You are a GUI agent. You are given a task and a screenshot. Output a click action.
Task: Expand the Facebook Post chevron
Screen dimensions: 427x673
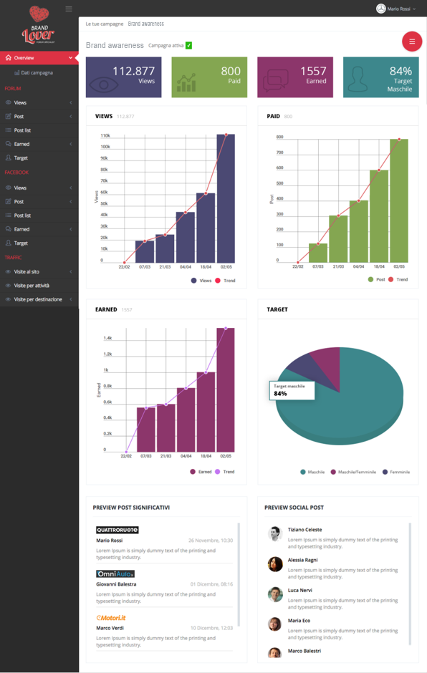70,201
